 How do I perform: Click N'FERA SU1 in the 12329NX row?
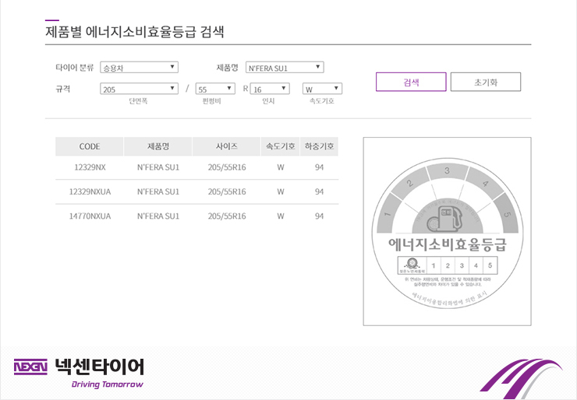[158, 167]
